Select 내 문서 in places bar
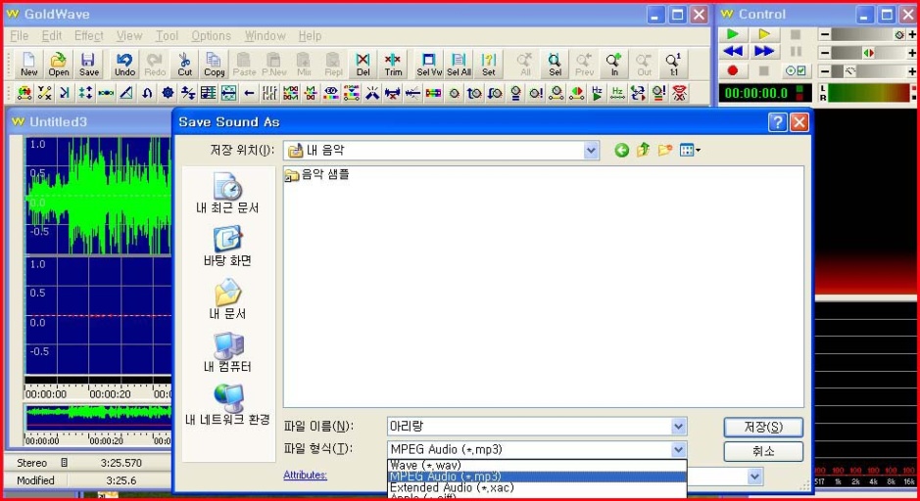Viewport: 920px width, 501px height. click(x=227, y=298)
